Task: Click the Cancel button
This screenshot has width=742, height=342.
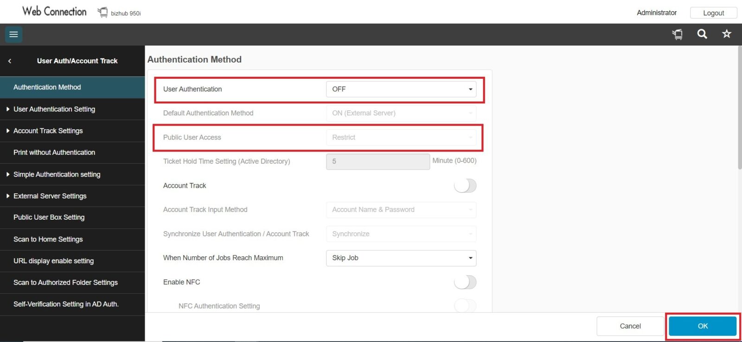Action: click(630, 326)
